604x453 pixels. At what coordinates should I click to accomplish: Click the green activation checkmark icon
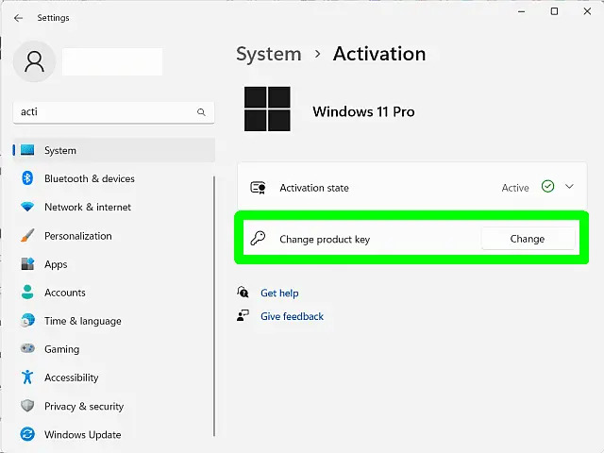pos(547,187)
